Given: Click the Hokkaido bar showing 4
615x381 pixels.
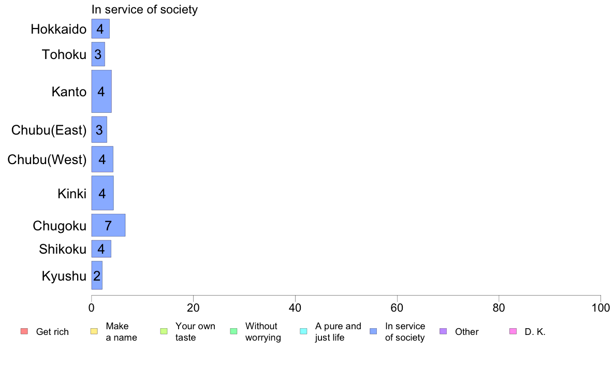Looking at the screenshot, I should (x=100, y=28).
